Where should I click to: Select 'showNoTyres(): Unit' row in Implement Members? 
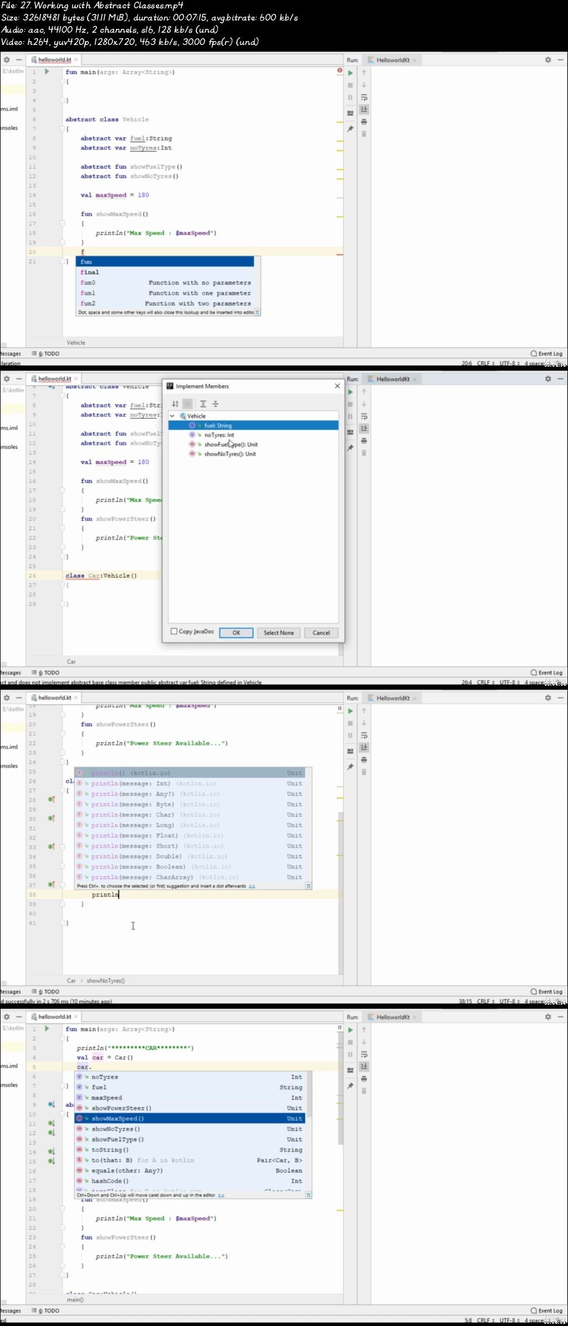[x=253, y=454]
